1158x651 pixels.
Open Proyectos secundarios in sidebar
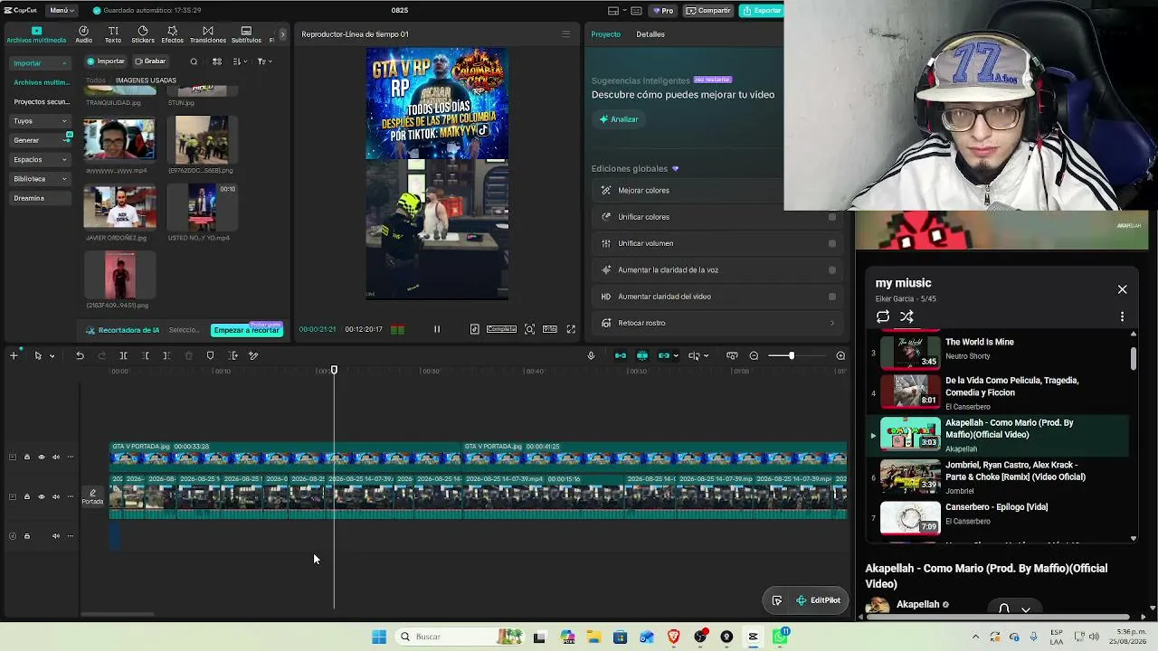click(42, 102)
